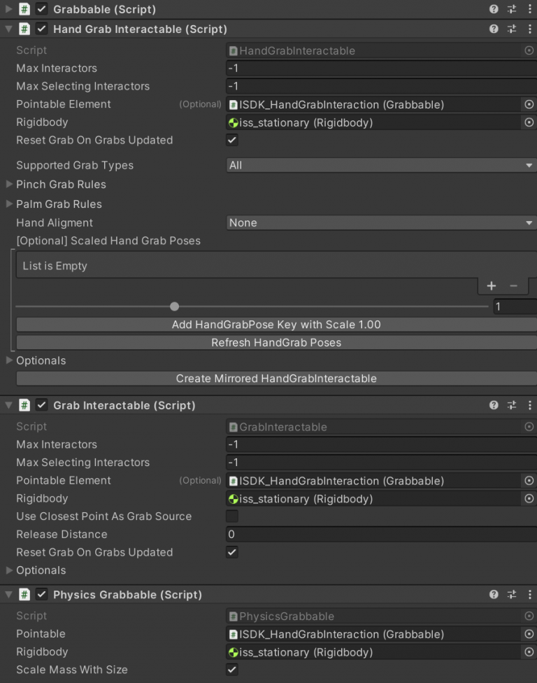
Task: Click the help icon on Grabbable component
Action: pos(494,9)
